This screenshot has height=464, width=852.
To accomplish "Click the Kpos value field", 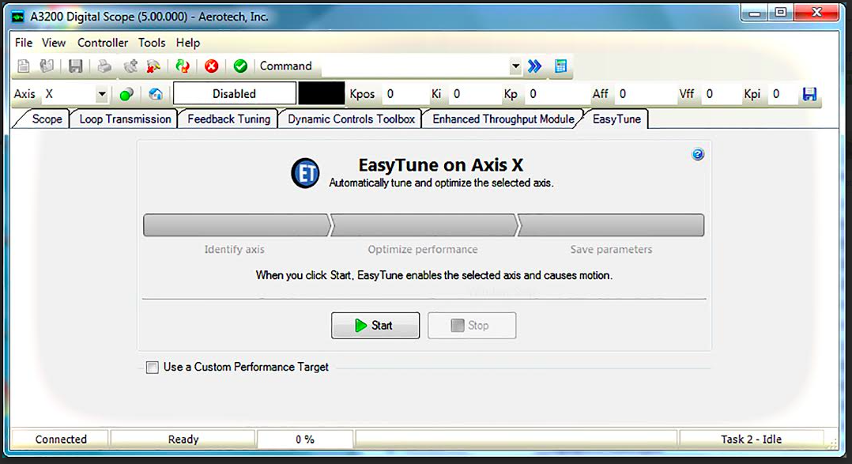I will point(404,94).
